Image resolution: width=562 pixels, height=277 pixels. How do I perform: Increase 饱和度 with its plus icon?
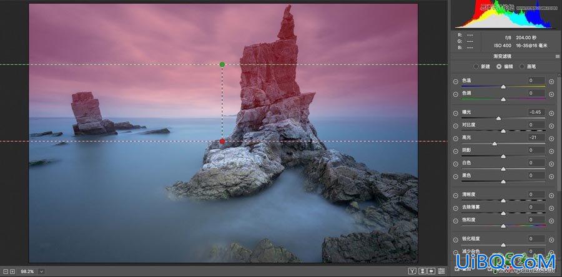[551, 220]
